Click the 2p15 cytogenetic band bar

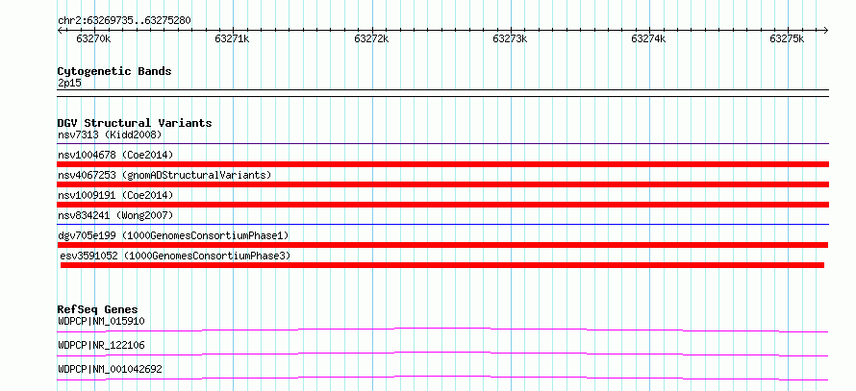point(442,93)
